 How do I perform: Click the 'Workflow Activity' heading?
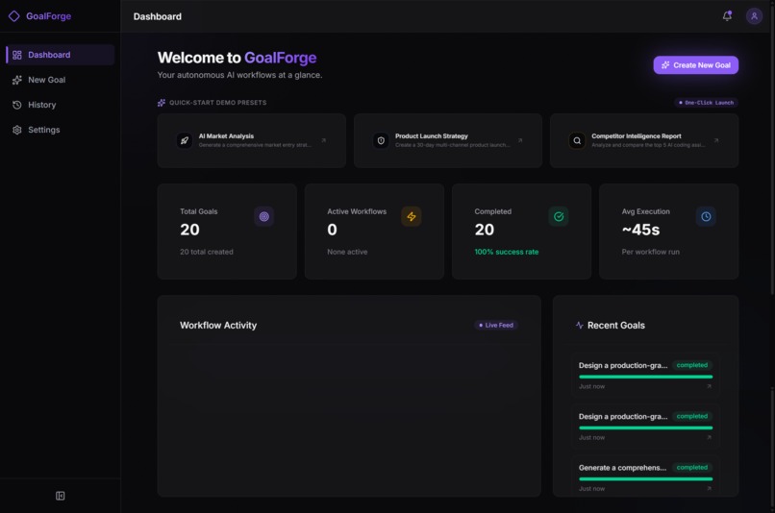218,326
